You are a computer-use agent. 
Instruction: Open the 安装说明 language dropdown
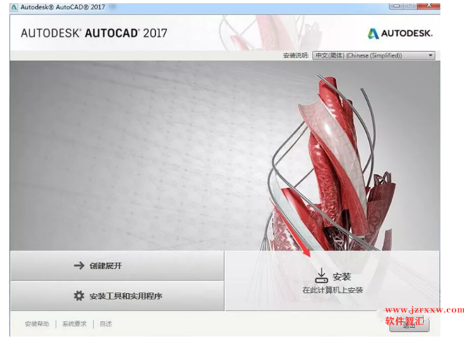click(x=373, y=55)
